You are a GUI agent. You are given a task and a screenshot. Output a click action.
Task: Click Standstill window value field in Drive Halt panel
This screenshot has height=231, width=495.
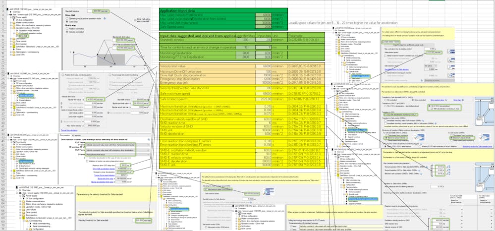click(x=98, y=11)
